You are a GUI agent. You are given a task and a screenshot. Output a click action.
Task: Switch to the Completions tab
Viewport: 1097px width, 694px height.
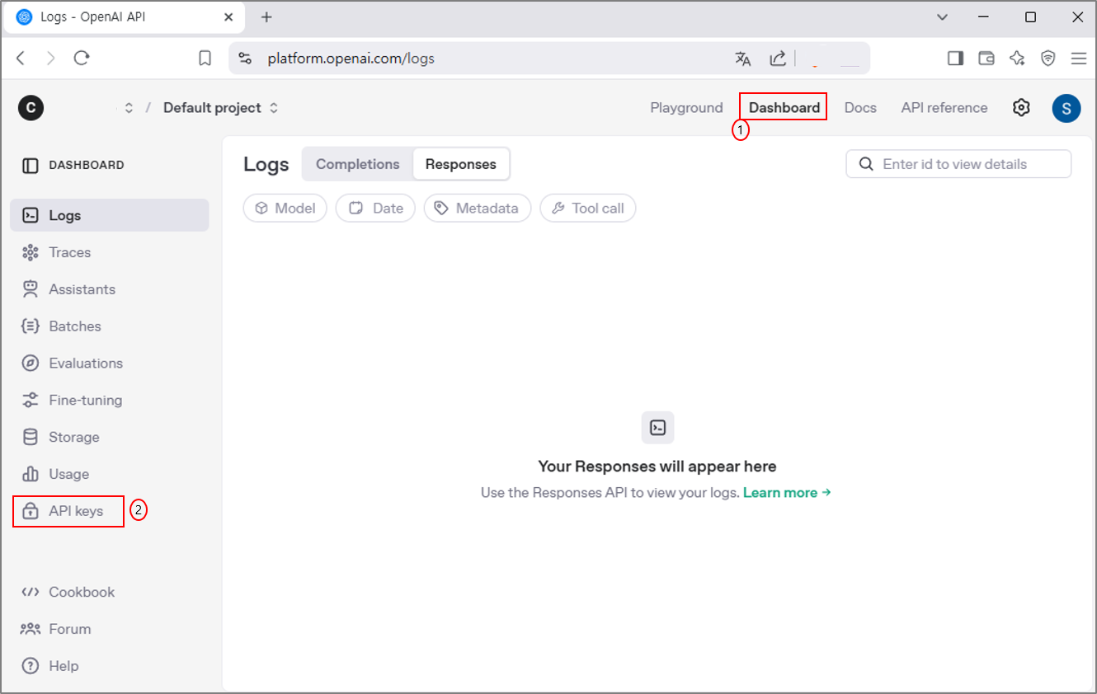click(358, 164)
